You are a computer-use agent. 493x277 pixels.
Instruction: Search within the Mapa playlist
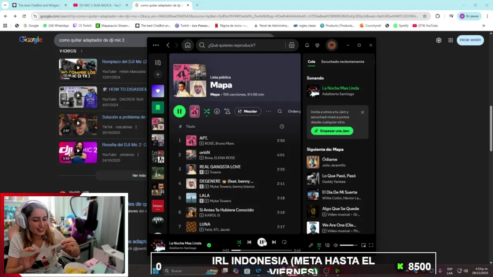pyautogui.click(x=280, y=111)
